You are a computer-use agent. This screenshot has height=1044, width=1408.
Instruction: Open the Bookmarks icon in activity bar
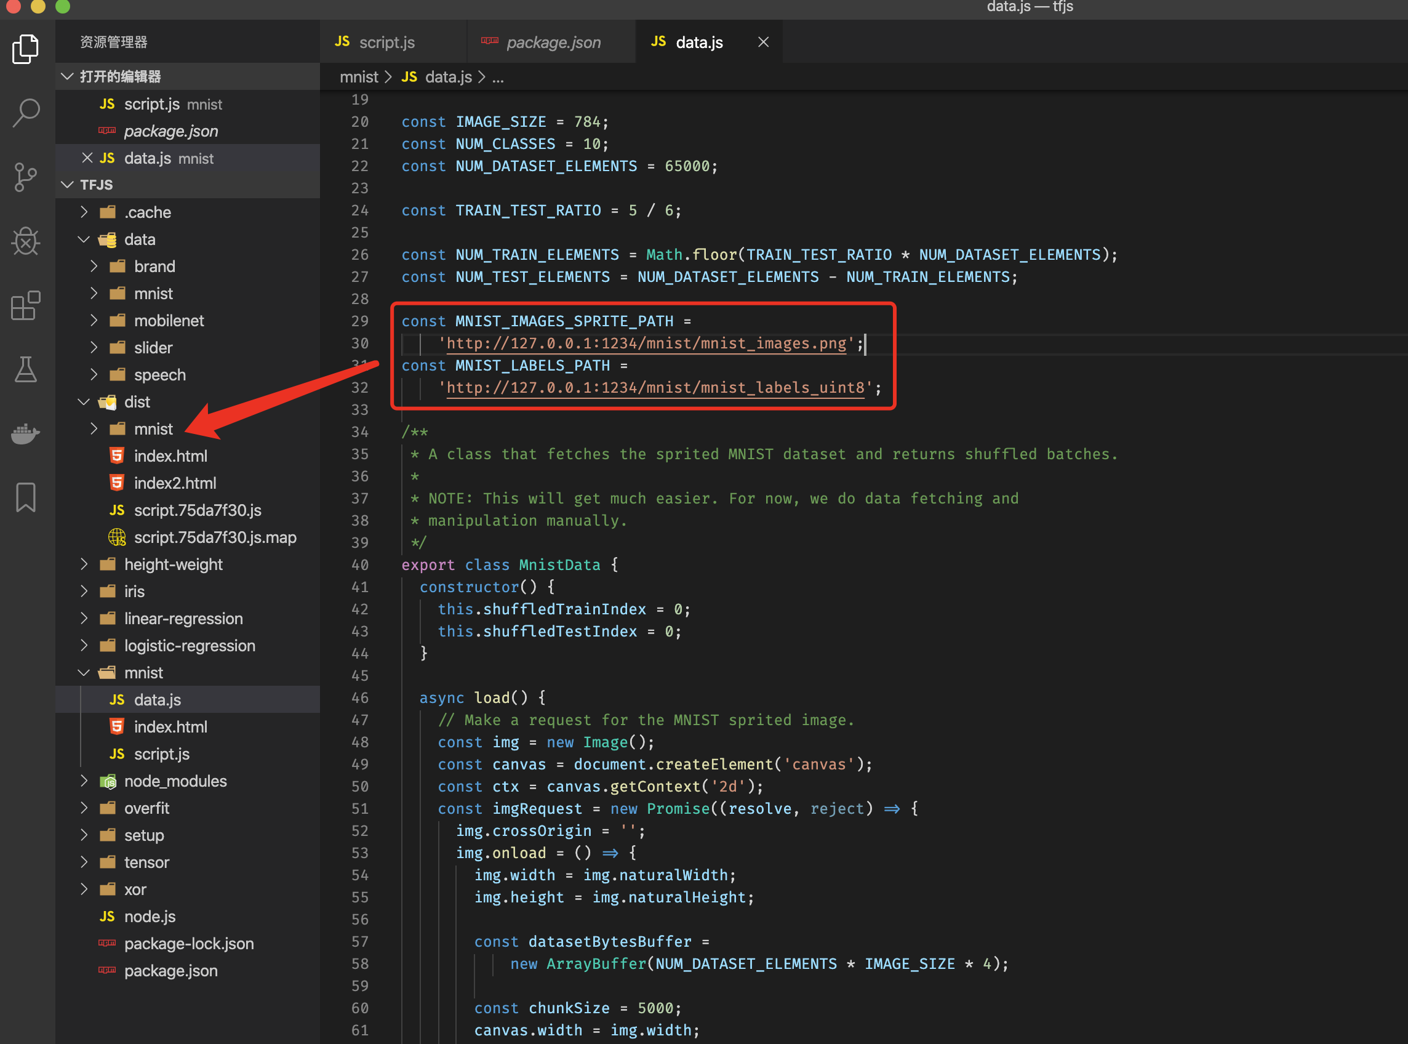[x=26, y=497]
